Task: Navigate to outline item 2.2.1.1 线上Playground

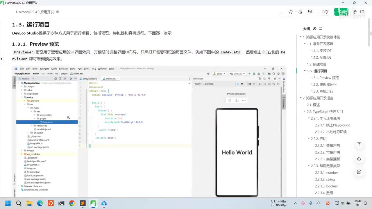Action: click(332, 125)
